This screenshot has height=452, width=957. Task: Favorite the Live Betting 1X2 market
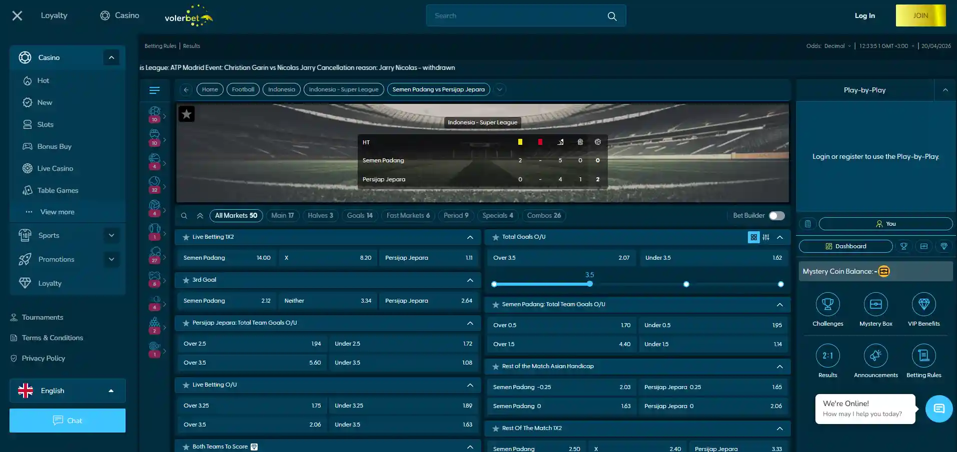pyautogui.click(x=186, y=237)
